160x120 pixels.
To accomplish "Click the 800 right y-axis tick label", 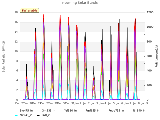I will (x=149, y=42).
